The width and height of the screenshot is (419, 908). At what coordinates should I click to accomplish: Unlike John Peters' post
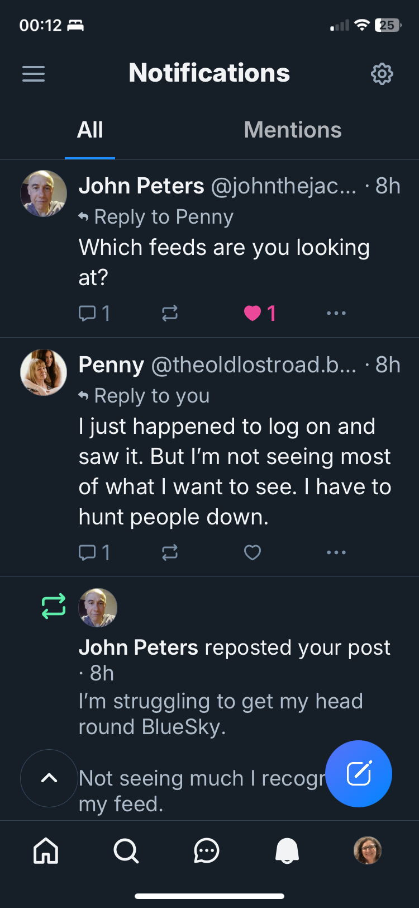coord(253,313)
